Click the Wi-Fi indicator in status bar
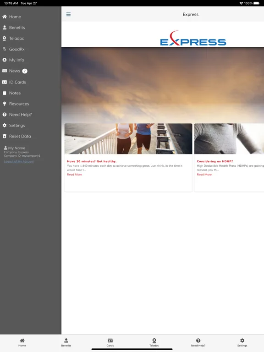 242,3
